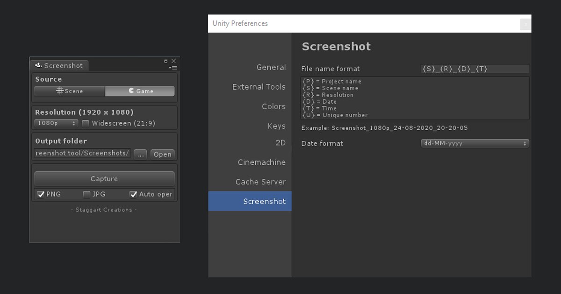
Task: Close the Unity Preferences window
Action: (x=525, y=24)
